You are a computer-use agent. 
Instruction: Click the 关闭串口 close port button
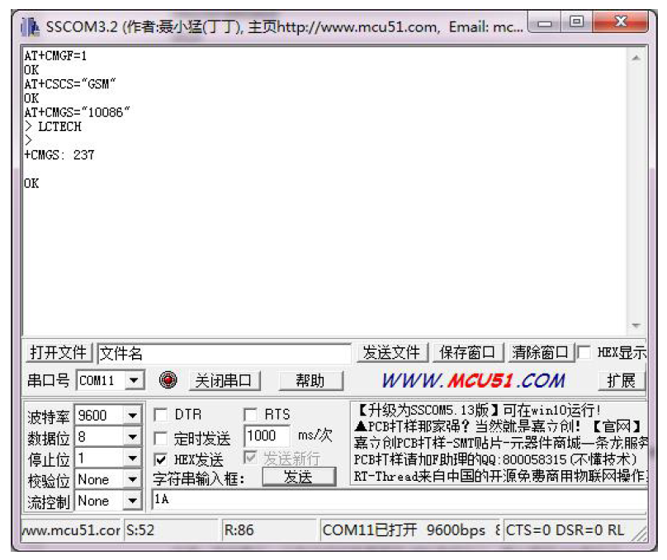pos(225,380)
